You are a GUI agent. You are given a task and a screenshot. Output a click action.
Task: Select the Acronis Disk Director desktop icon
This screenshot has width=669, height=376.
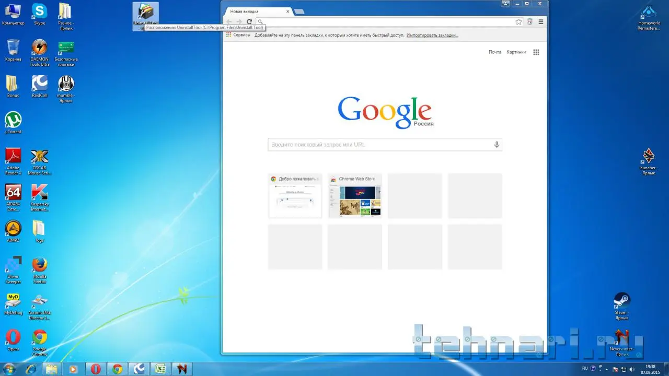39,307
